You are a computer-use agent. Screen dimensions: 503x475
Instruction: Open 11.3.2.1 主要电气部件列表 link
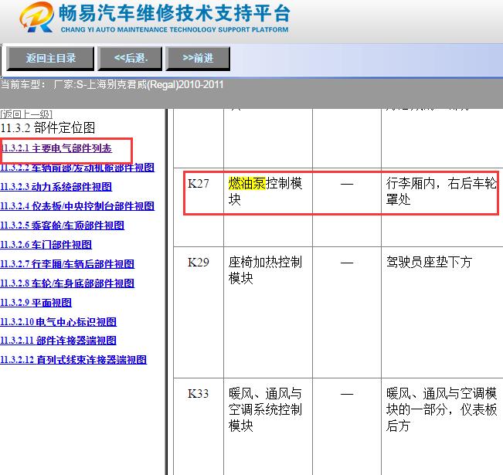56,148
